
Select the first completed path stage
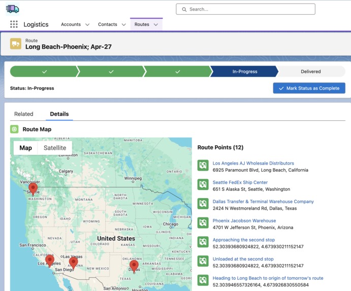(x=44, y=72)
